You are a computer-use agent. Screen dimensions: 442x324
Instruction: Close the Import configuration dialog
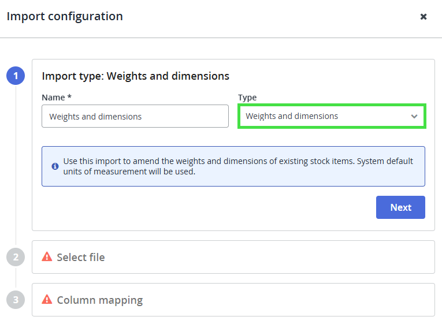(x=424, y=17)
